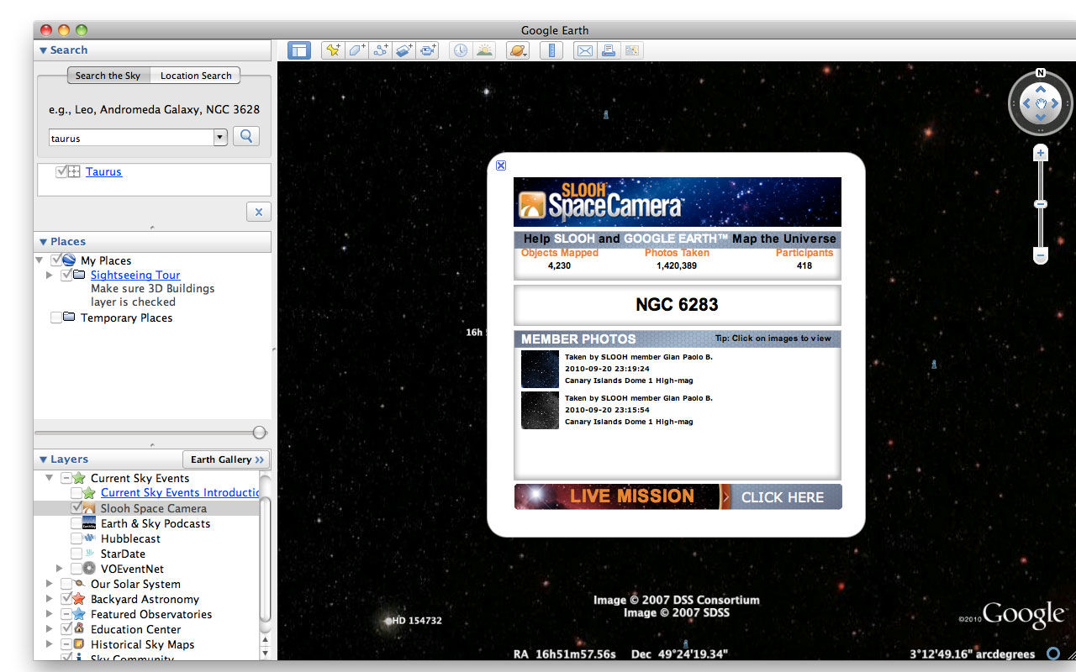
Task: Open the planet switcher dropdown
Action: 518,50
